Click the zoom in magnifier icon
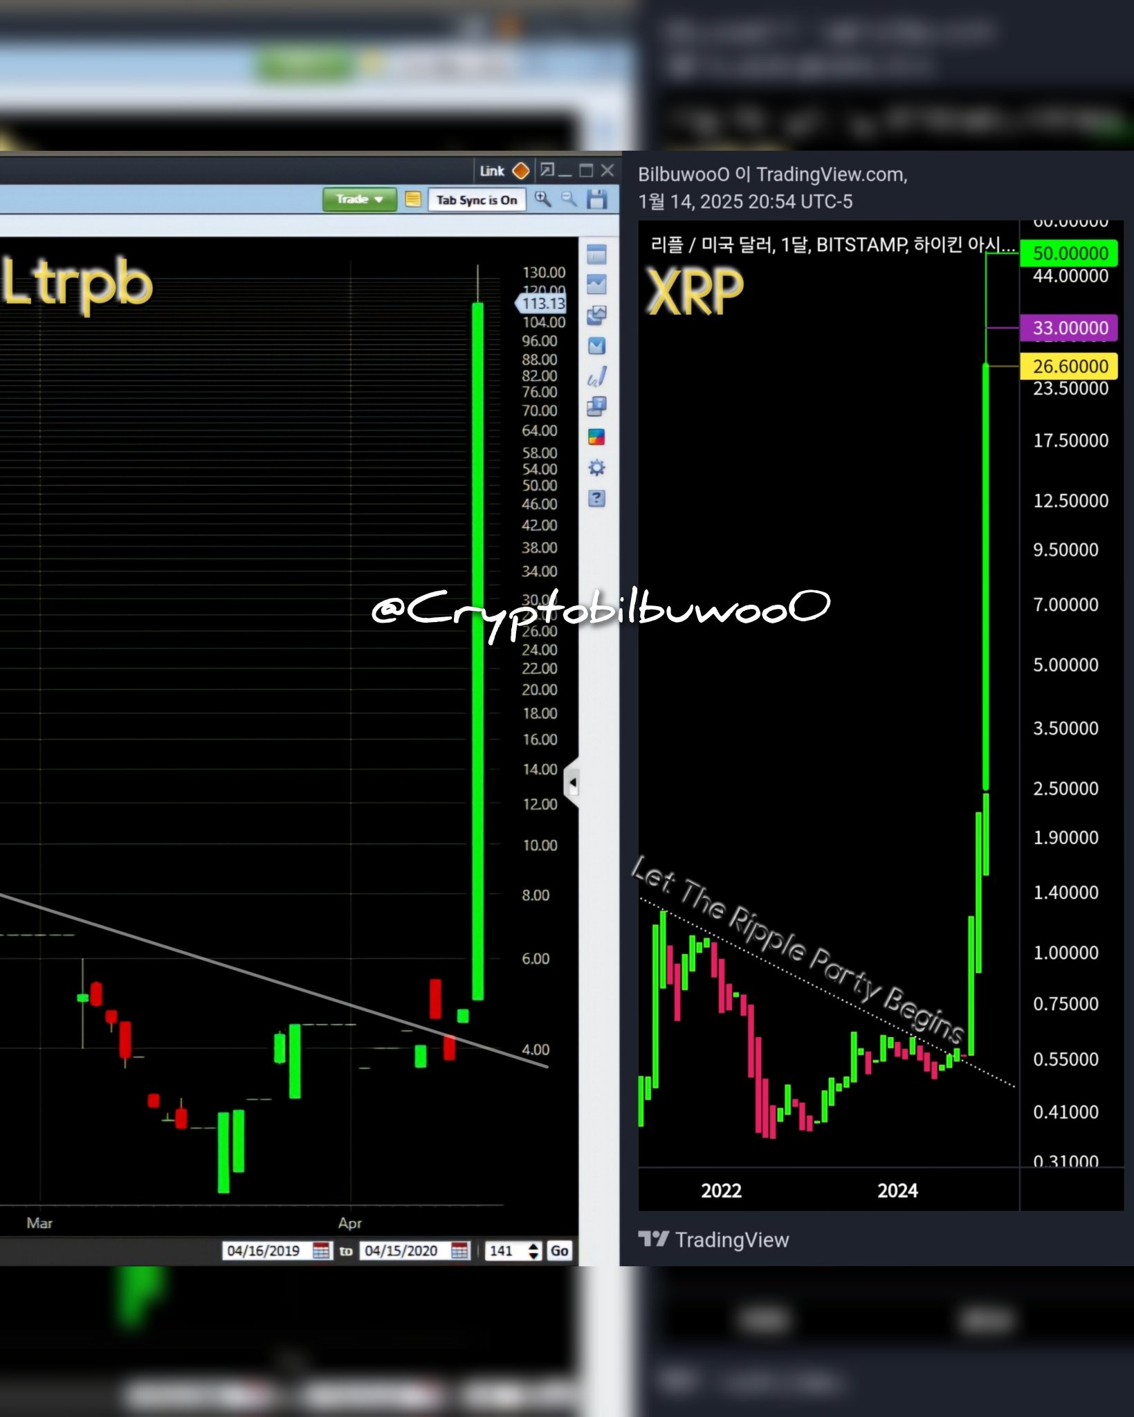 pos(543,199)
